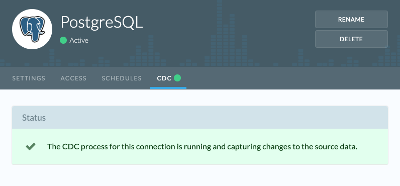Click the PostgreSQL connection title
This screenshot has width=400, height=186.
point(102,23)
